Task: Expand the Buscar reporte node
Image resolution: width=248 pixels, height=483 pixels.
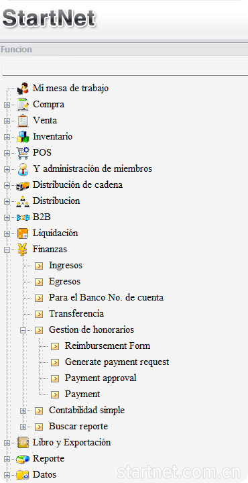Action: (23, 427)
